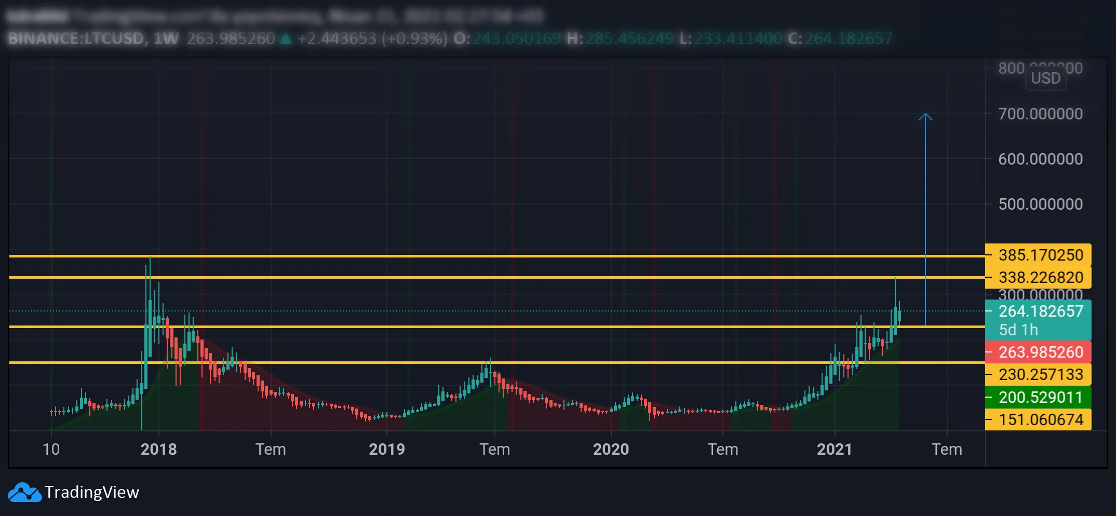This screenshot has height=516, width=1116.
Task: Select the green 200.529011 price label
Action: pos(1038,397)
